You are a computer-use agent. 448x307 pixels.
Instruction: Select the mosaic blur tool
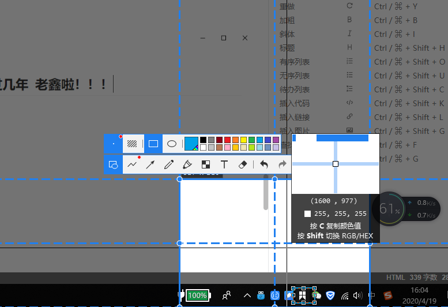(206, 164)
